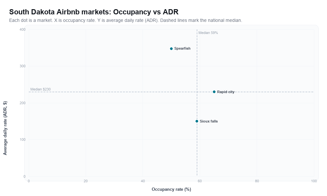
Task: Click the 20 tick on the occupancy axis
Action: (x=86, y=181)
